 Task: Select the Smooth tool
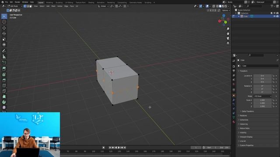pyautogui.click(x=4, y=108)
